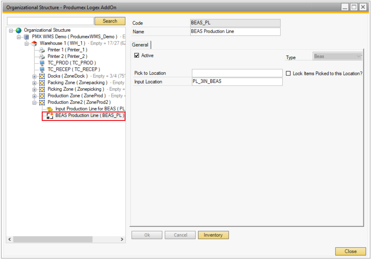
Task: Expand the Packing Zone node
Action: [34, 83]
